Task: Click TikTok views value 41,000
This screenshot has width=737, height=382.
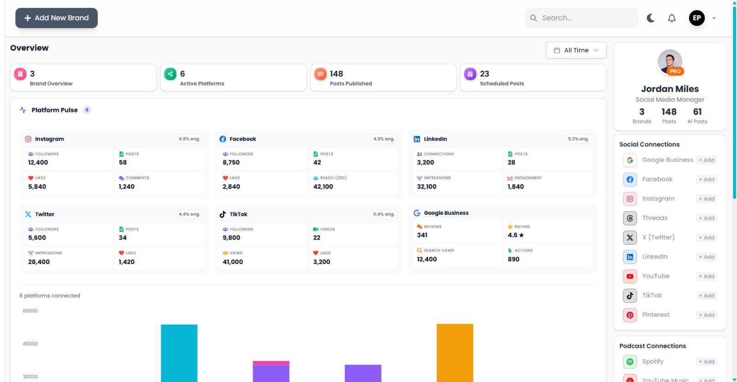Action: click(233, 262)
